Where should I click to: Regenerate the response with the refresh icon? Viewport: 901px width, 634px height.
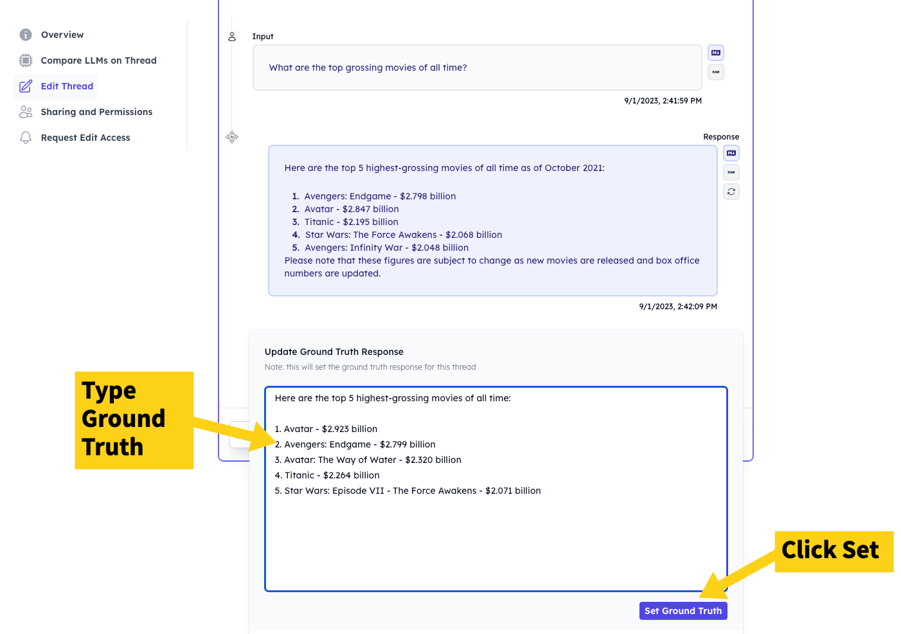pyautogui.click(x=731, y=192)
